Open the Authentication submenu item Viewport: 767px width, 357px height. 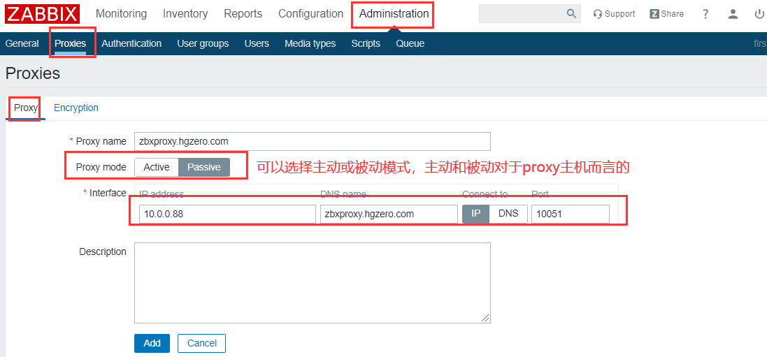(131, 43)
